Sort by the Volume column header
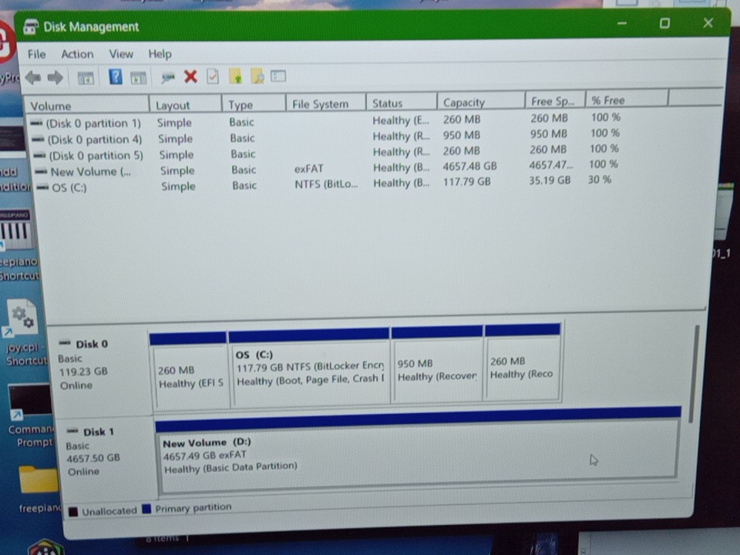Image resolution: width=740 pixels, height=555 pixels. (87, 105)
